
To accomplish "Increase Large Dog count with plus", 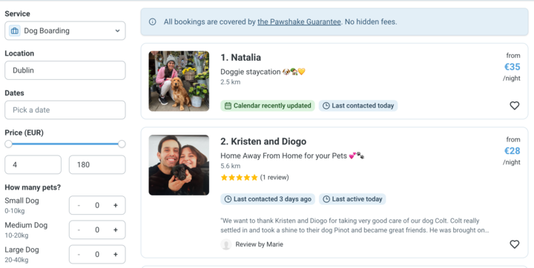I will coord(116,255).
